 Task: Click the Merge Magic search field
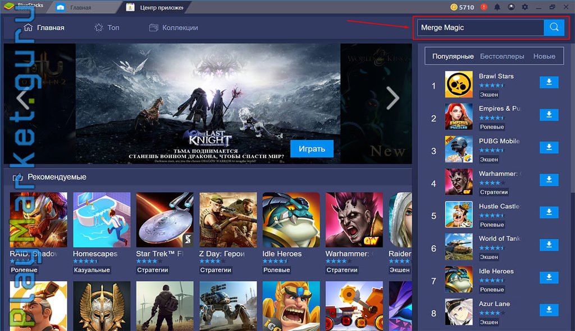pyautogui.click(x=481, y=27)
